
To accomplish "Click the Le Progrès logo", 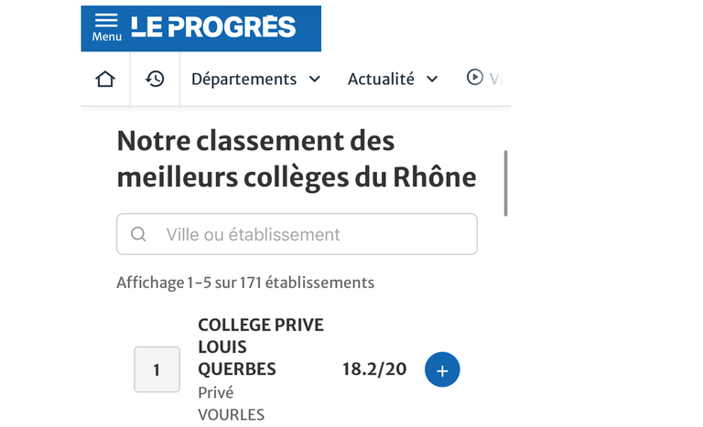I will pyautogui.click(x=213, y=27).
